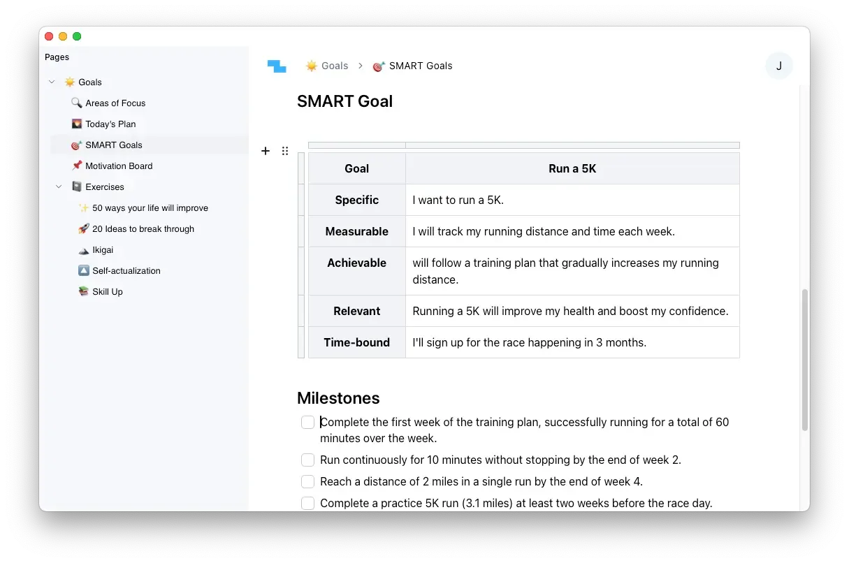
Task: Click the up-arrow icon of Self-actualization
Action: pyautogui.click(x=84, y=271)
